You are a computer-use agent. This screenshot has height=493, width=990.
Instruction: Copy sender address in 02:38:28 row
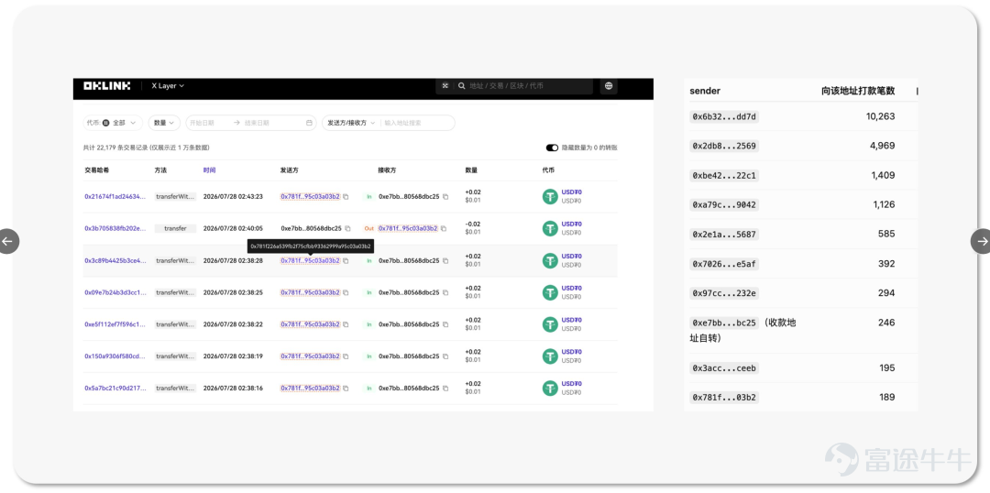(x=346, y=260)
